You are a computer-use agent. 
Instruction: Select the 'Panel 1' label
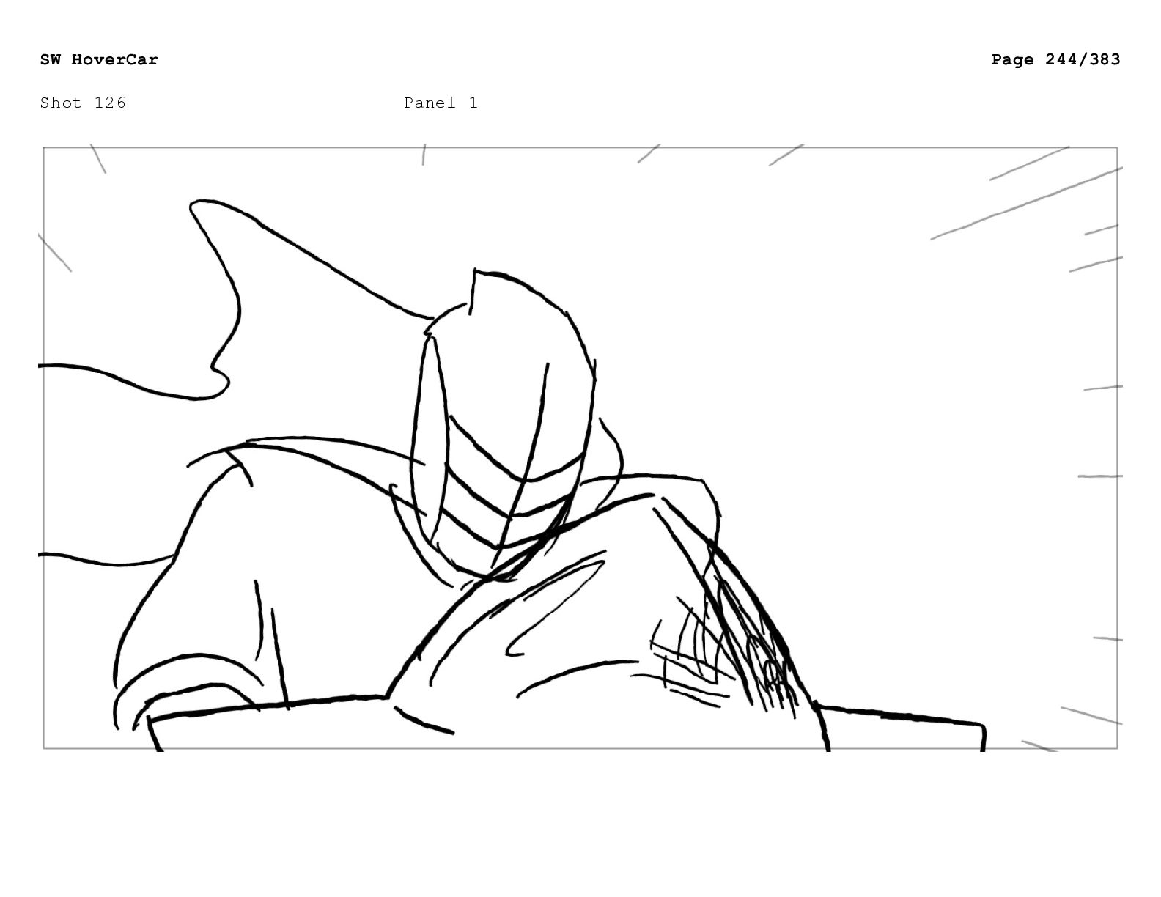pos(441,103)
